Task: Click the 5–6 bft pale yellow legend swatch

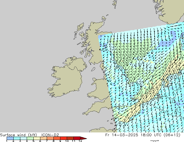Action: (x=37, y=138)
